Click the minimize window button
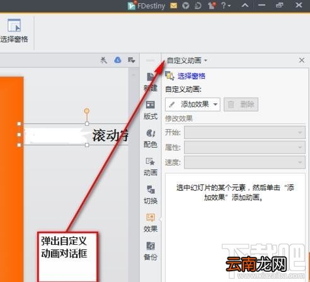 click(261, 5)
